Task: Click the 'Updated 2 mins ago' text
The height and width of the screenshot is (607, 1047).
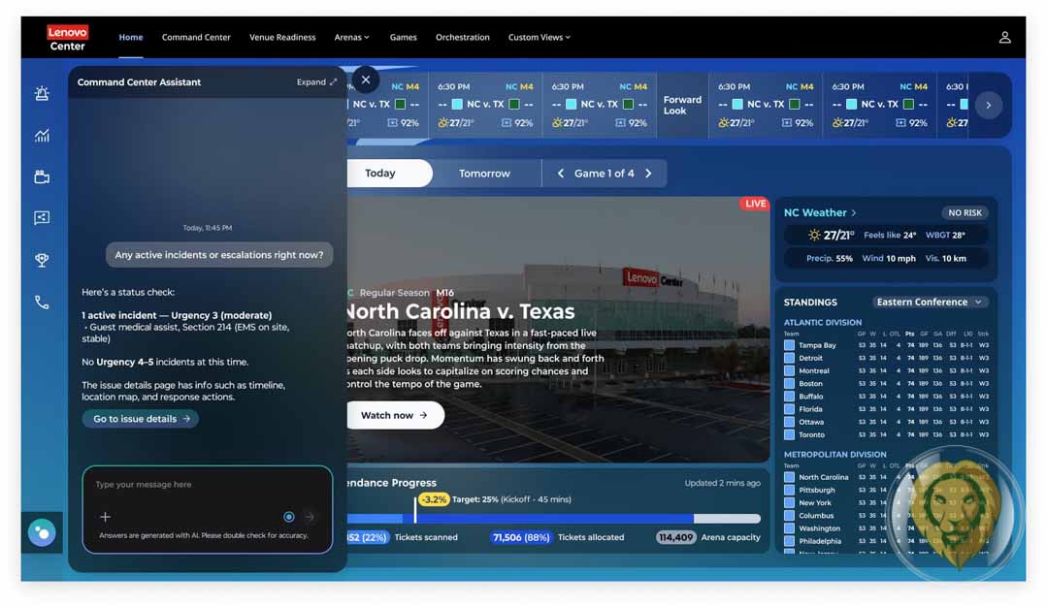Action: click(x=722, y=483)
